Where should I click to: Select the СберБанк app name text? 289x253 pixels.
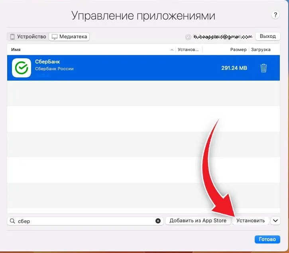click(x=47, y=61)
